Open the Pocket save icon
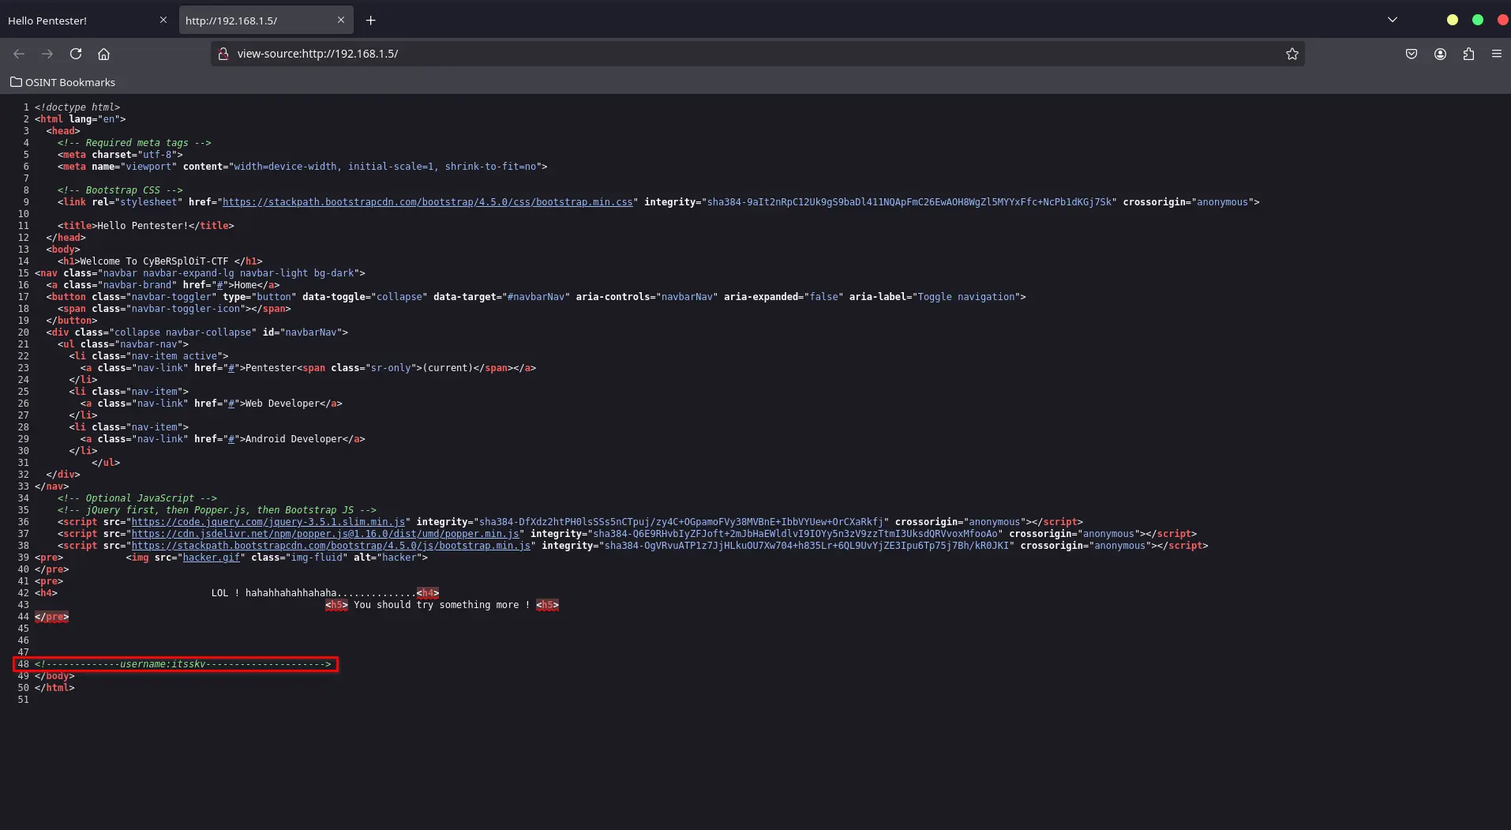The height and width of the screenshot is (830, 1511). (x=1412, y=54)
